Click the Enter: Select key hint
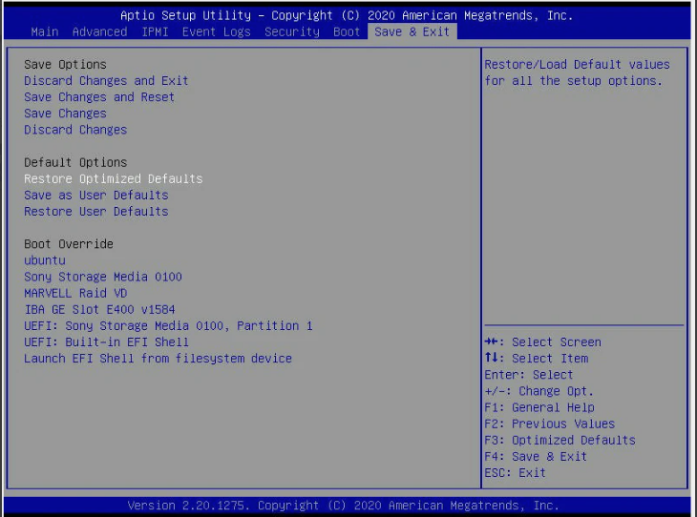 529,375
